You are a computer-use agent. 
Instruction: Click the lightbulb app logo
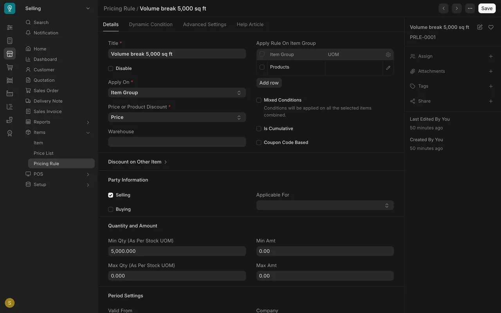point(10,8)
